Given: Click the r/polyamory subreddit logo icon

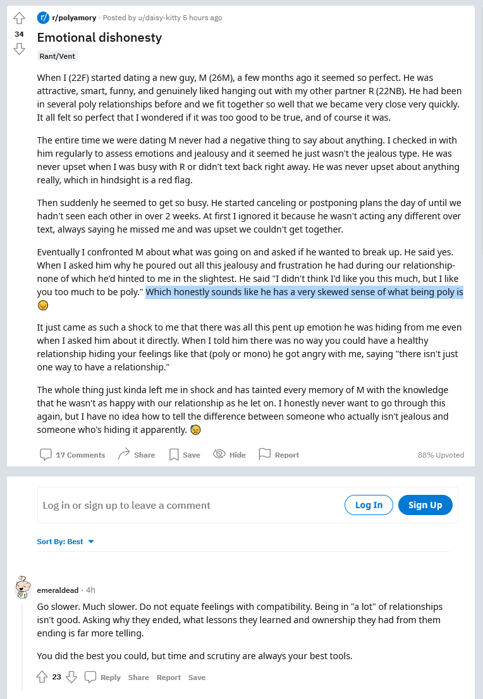Looking at the screenshot, I should (43, 18).
